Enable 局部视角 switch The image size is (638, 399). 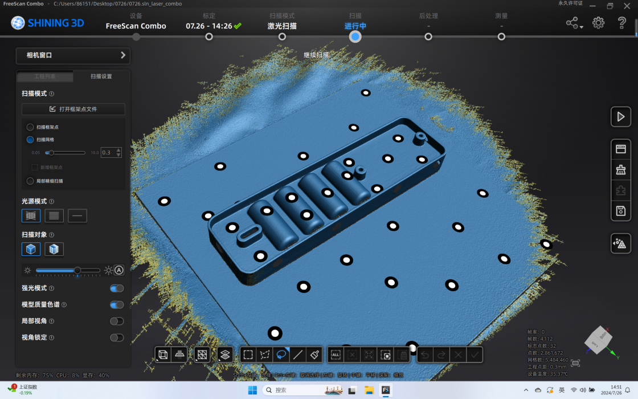(117, 321)
